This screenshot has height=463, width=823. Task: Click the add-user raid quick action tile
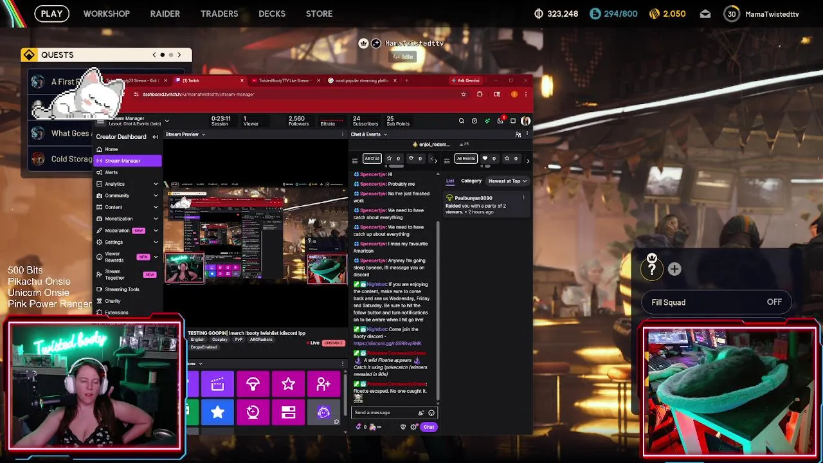[323, 385]
